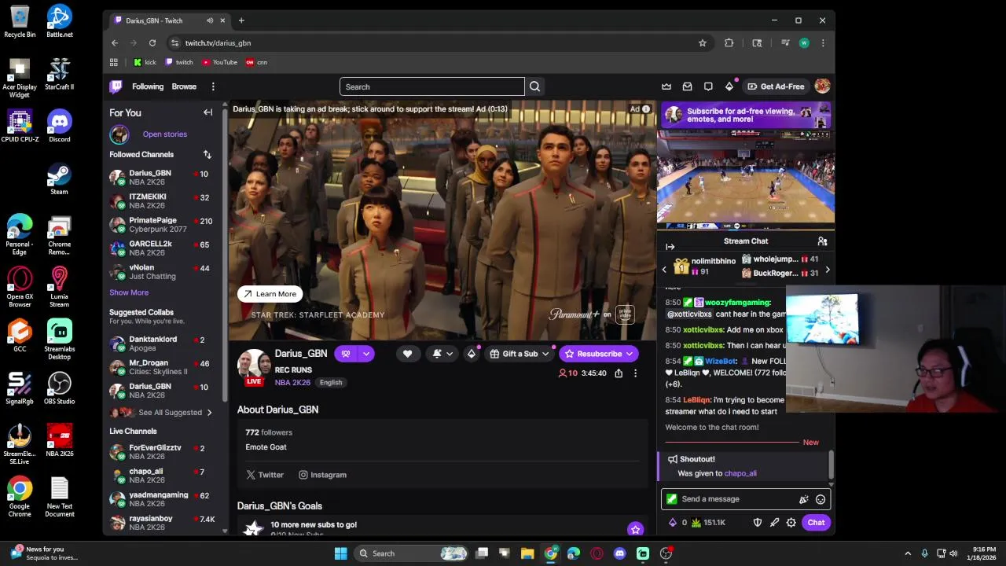Viewport: 1006px width, 566px height.
Task: Open the emote picker smiley
Action: tap(821, 499)
